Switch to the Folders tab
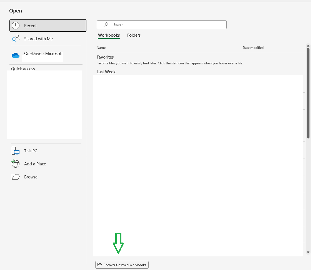 pyautogui.click(x=134, y=35)
